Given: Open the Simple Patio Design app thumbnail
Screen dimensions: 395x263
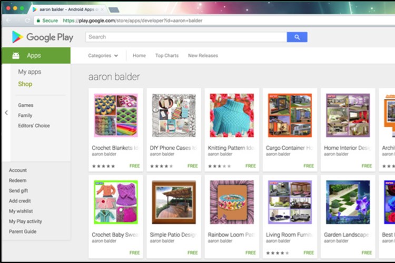Looking at the screenshot, I should click(174, 202).
